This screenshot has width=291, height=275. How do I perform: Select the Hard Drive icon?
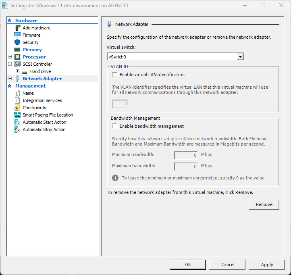pos(25,71)
